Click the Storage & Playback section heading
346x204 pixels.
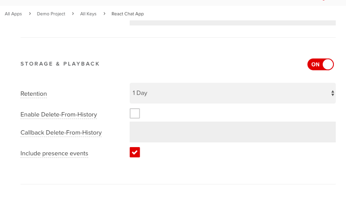pyautogui.click(x=60, y=64)
